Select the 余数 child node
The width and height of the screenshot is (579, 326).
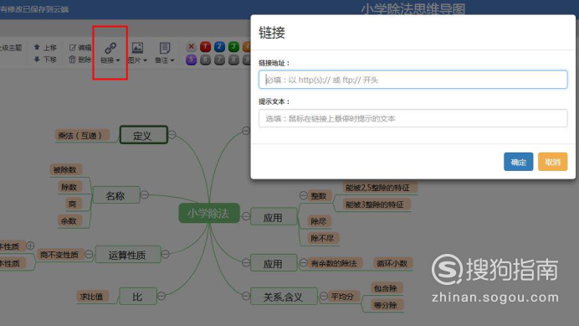tap(69, 221)
